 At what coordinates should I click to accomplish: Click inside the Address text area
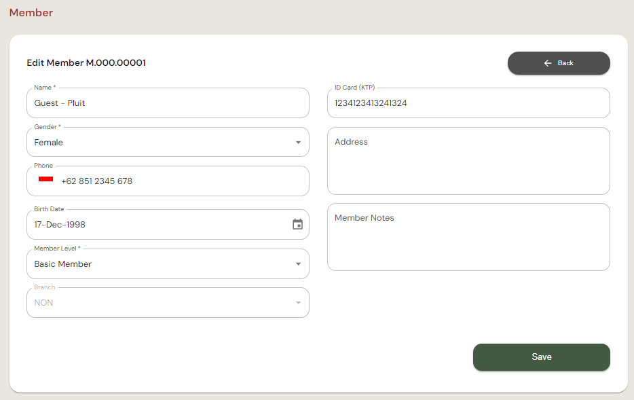[x=468, y=162]
